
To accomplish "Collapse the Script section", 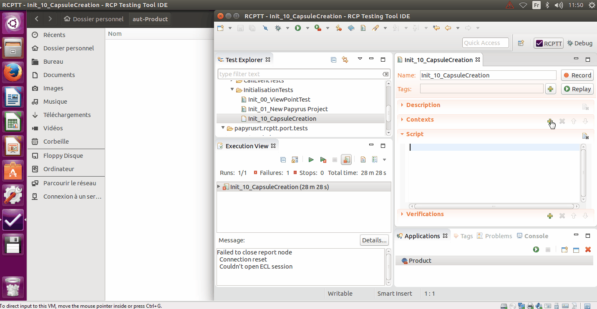I will pos(402,134).
